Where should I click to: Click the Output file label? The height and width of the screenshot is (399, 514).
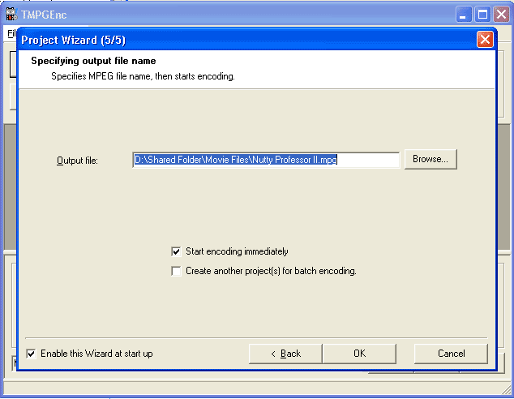[x=77, y=161]
